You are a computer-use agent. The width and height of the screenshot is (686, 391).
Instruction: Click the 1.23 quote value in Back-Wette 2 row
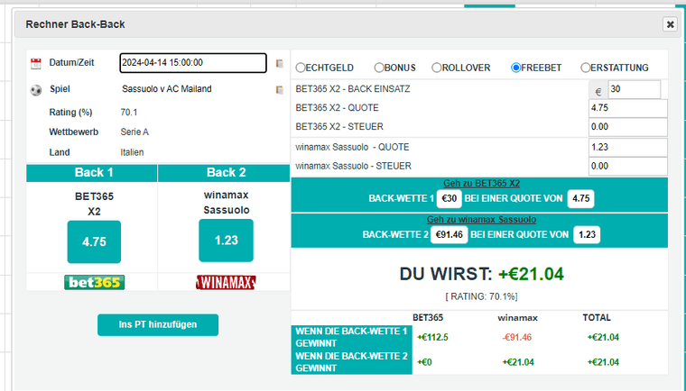(587, 234)
